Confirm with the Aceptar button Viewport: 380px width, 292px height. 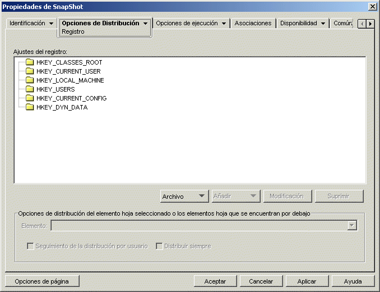coord(215,281)
